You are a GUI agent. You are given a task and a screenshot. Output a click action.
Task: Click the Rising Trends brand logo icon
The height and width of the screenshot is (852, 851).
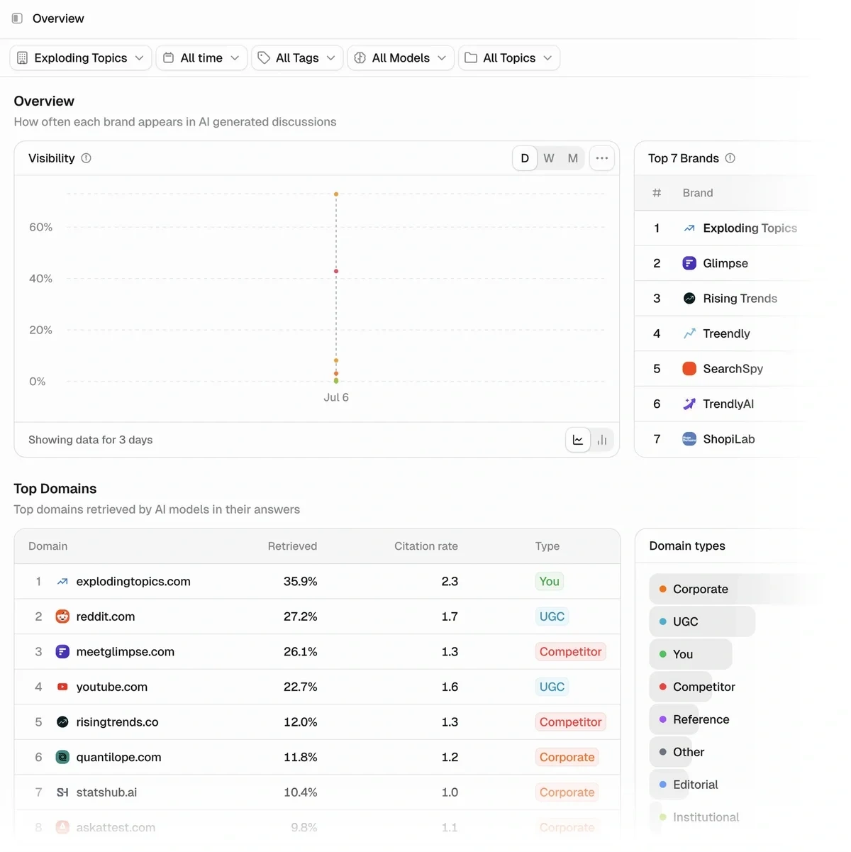[689, 299]
